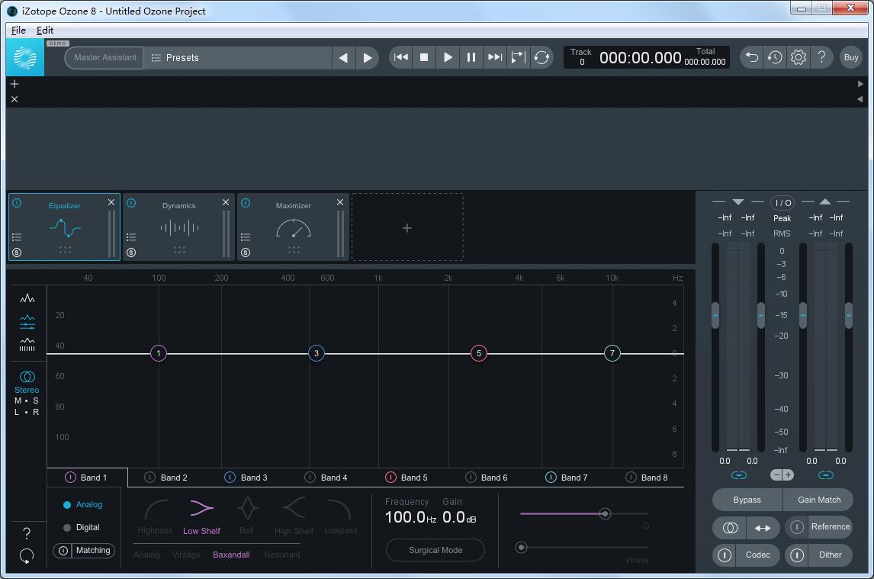The width and height of the screenshot is (874, 579).
Task: Select the Highpass filter shape icon
Action: click(156, 509)
